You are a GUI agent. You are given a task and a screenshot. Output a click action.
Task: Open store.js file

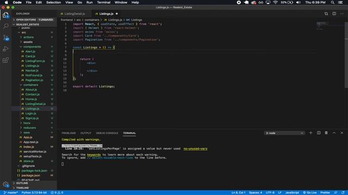tap(28, 161)
